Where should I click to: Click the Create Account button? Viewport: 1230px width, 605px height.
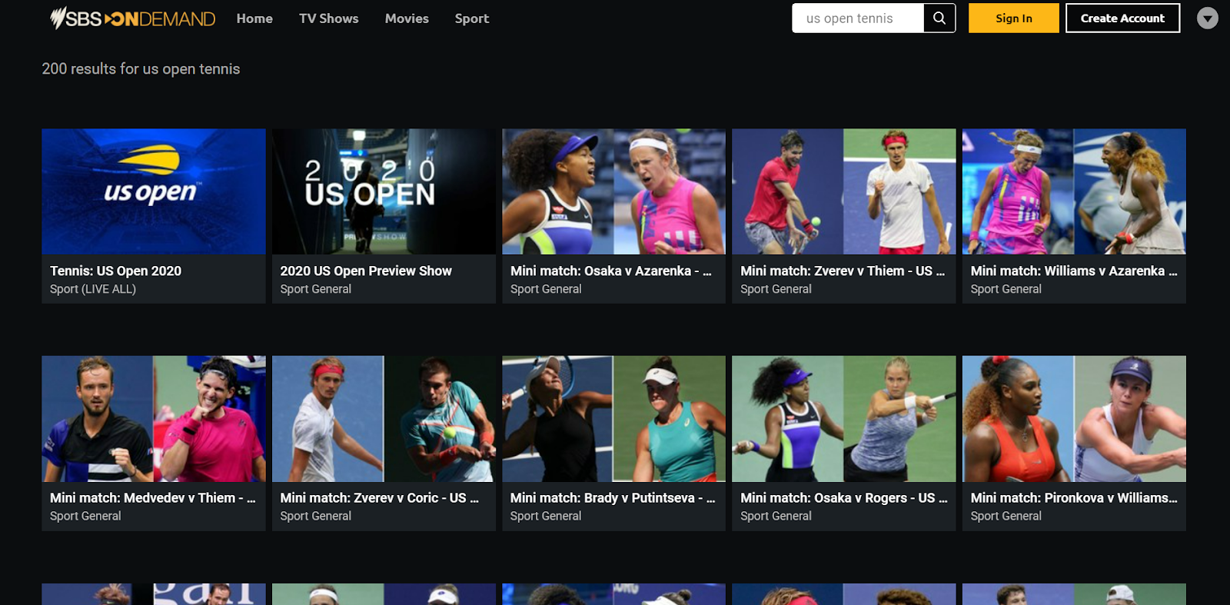click(1122, 18)
